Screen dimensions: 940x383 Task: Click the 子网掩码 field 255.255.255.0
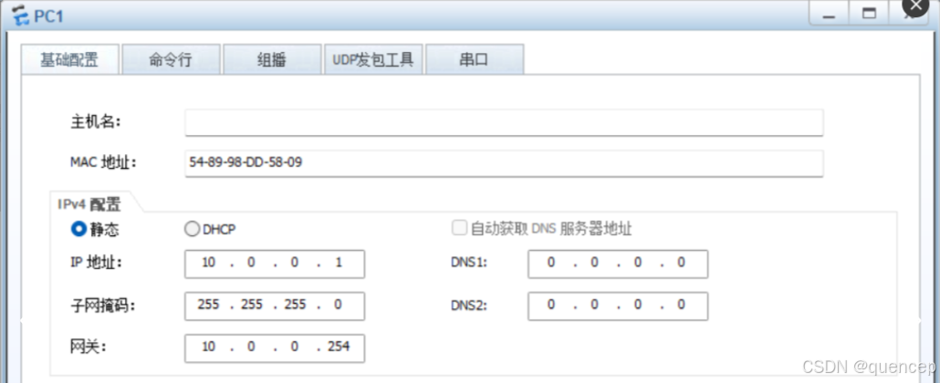(275, 305)
